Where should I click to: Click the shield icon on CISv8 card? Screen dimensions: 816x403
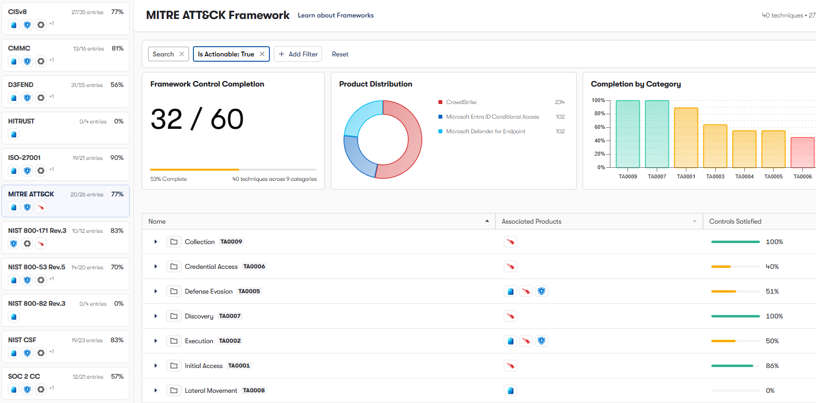pos(27,25)
